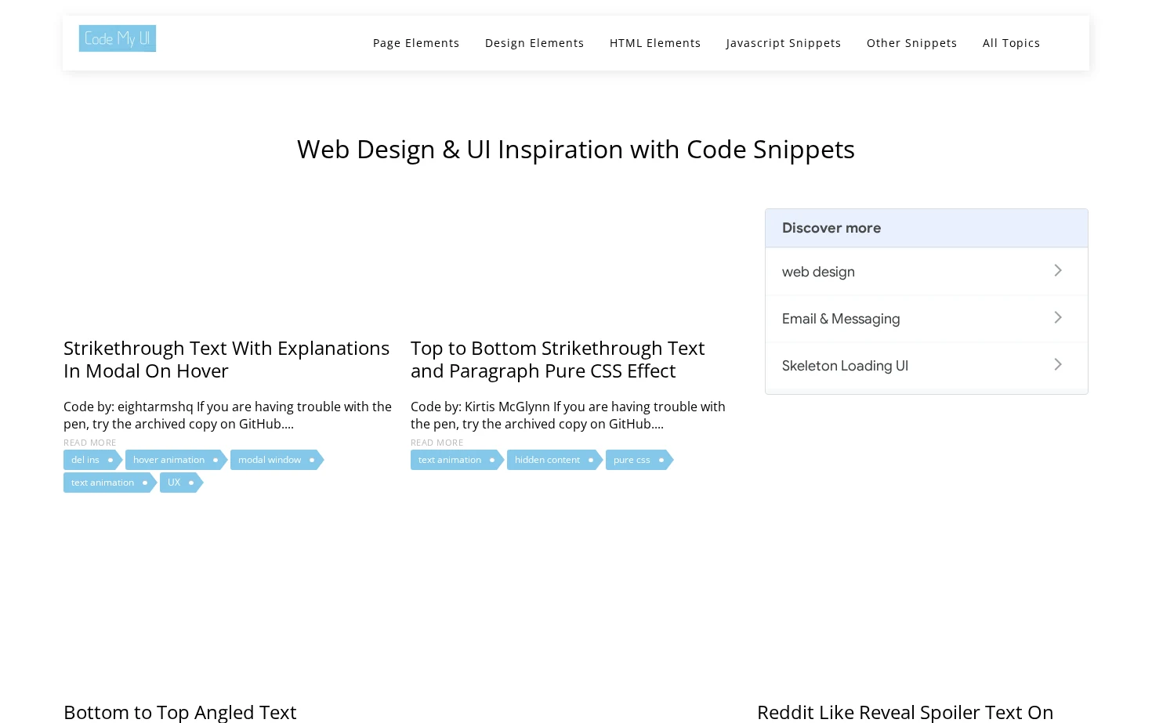Viewport: 1152px width, 723px height.
Task: Click Read More under Kirtis McGlynn post
Action: pos(437,443)
